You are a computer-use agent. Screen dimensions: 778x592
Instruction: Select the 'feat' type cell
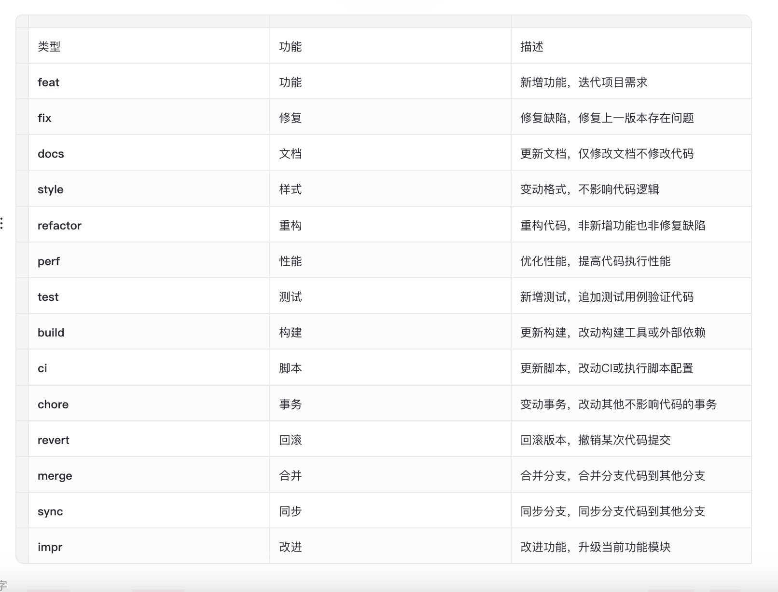[149, 81]
